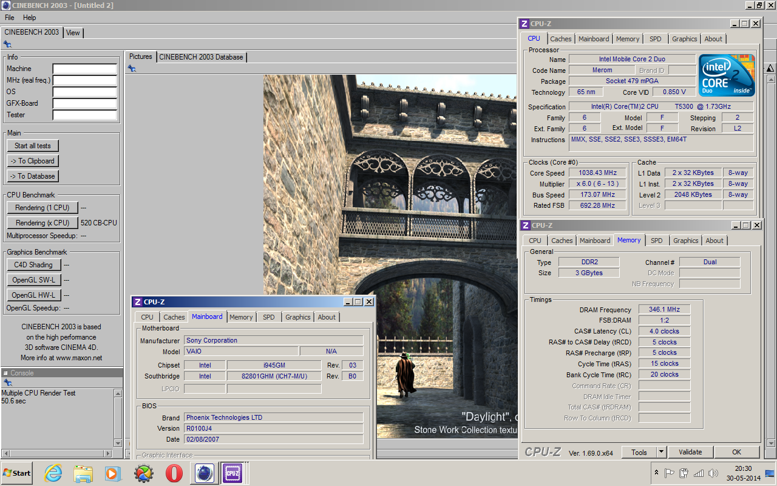Click the OK button in CPU-Z

(736, 452)
